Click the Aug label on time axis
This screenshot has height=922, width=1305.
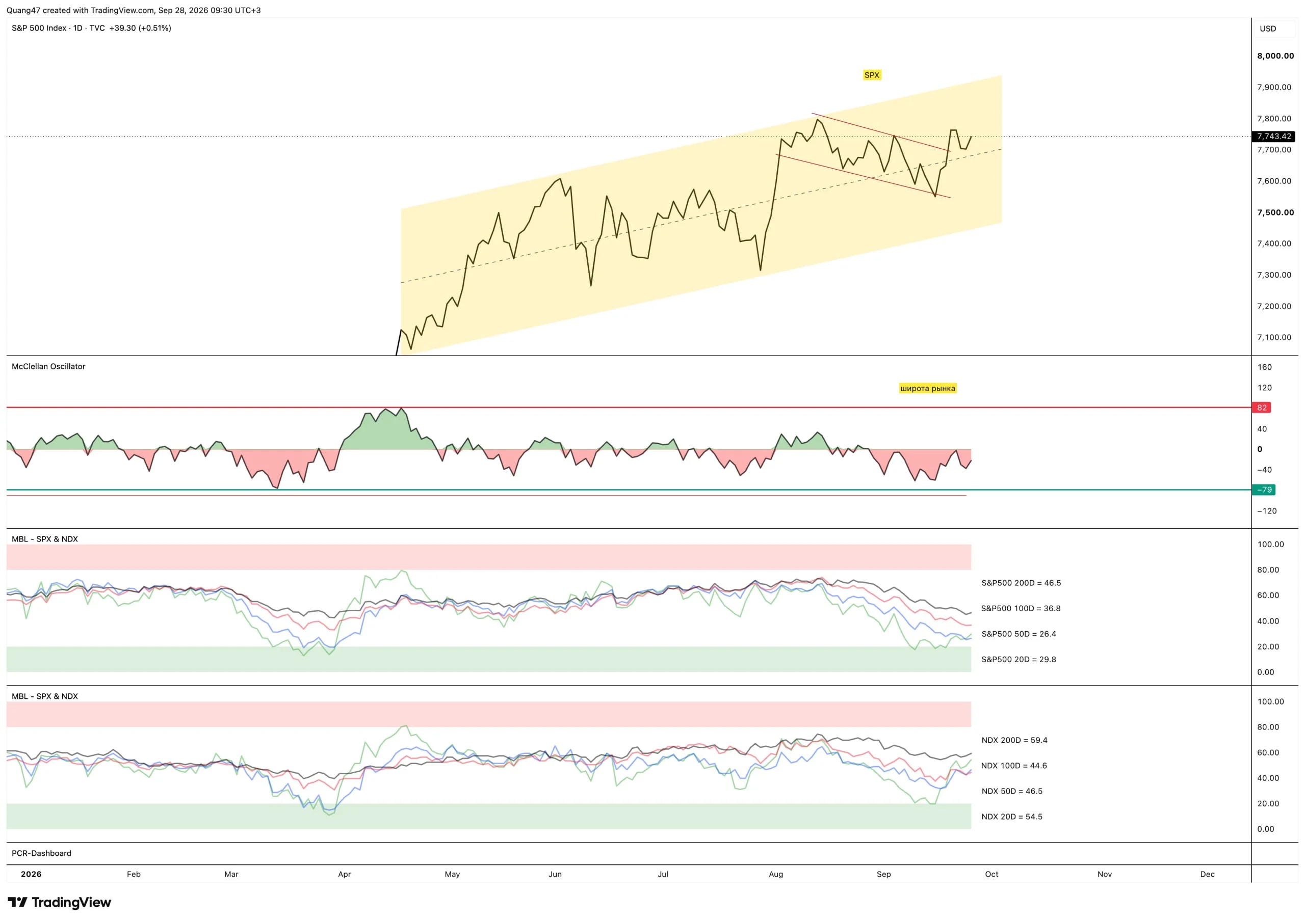click(x=776, y=874)
